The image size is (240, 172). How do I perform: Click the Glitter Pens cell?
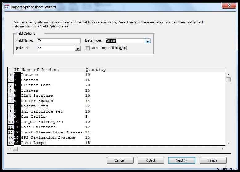coord(53,85)
